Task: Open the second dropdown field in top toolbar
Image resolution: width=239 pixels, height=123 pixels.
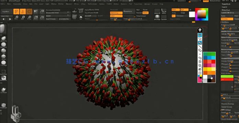Action: pyautogui.click(x=58, y=16)
